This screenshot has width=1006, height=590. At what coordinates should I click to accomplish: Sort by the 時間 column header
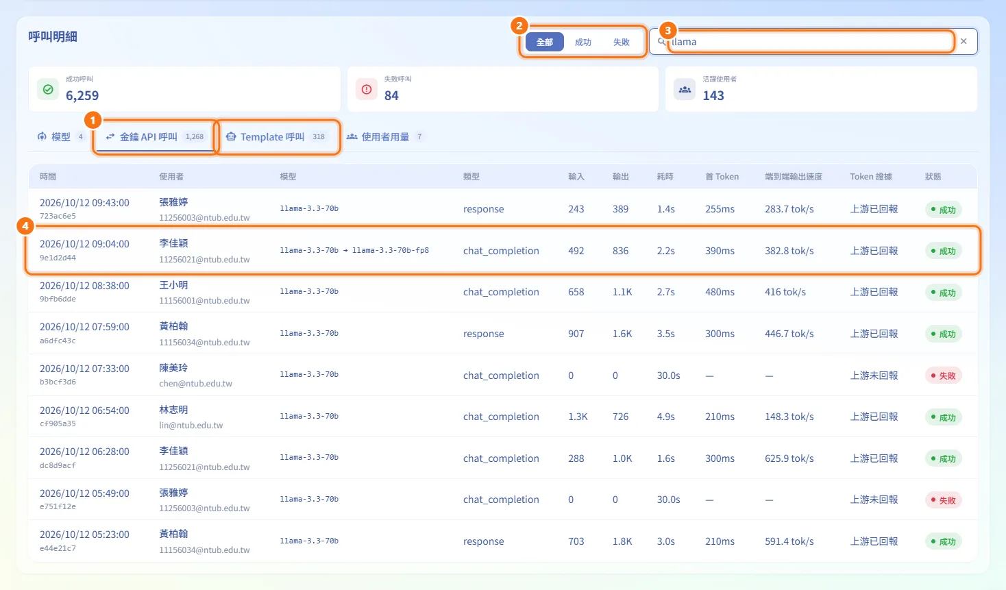[48, 176]
